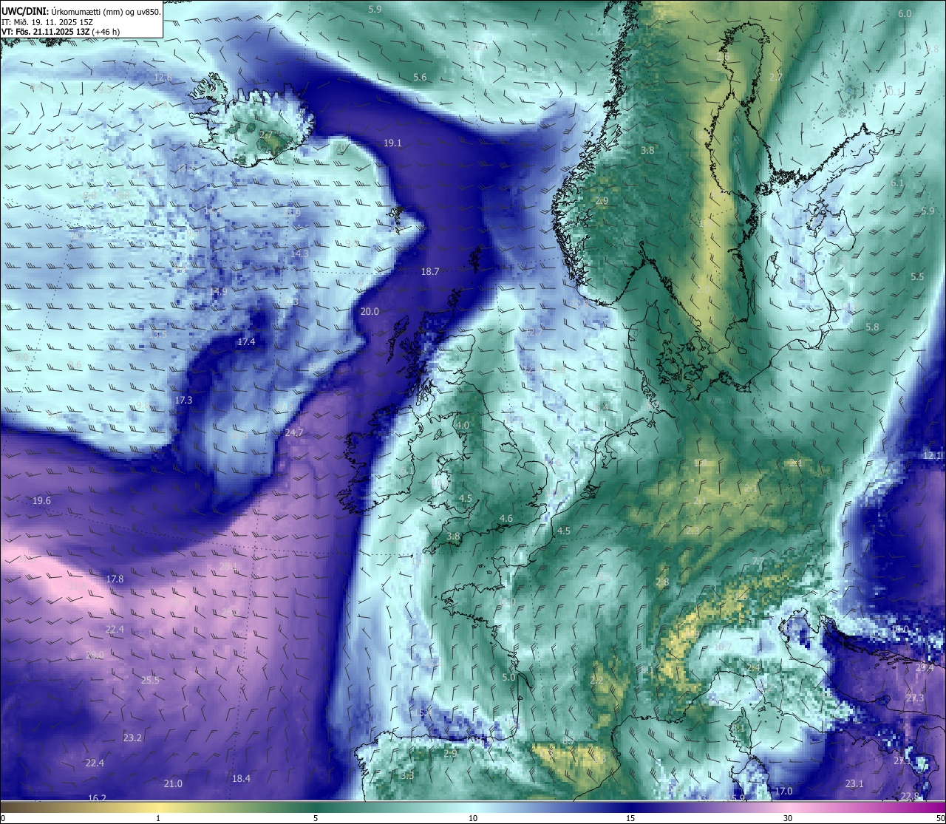Click the 16.2 value at the bottom left
The image size is (946, 824).
click(x=97, y=798)
